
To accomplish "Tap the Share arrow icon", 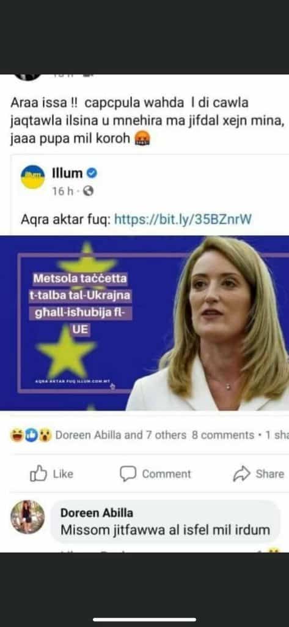I will tap(242, 474).
